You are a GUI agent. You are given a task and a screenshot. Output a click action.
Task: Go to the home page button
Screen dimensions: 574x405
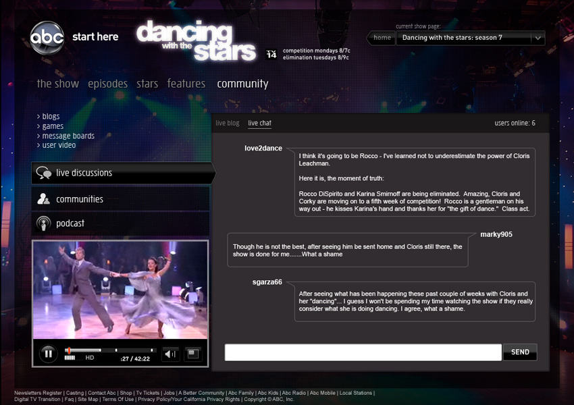click(382, 38)
